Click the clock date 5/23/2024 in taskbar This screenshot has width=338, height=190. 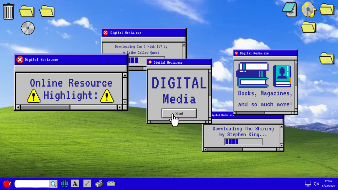(x=328, y=186)
